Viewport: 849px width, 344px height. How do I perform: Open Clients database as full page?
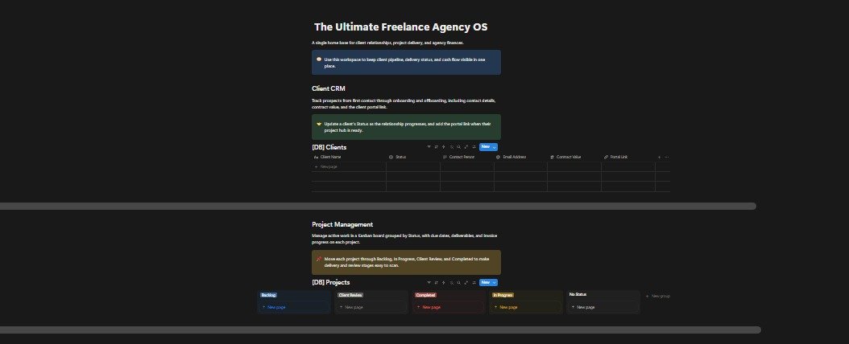(x=466, y=147)
